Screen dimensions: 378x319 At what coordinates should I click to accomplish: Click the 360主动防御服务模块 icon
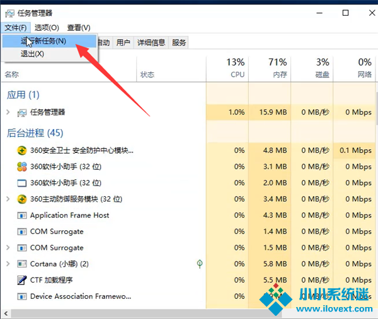tap(21, 199)
